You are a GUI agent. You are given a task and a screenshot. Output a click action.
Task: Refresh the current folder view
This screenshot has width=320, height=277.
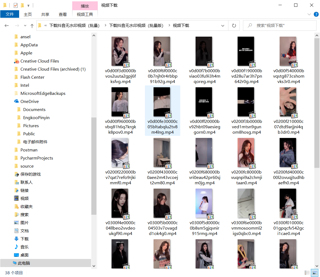click(234, 26)
